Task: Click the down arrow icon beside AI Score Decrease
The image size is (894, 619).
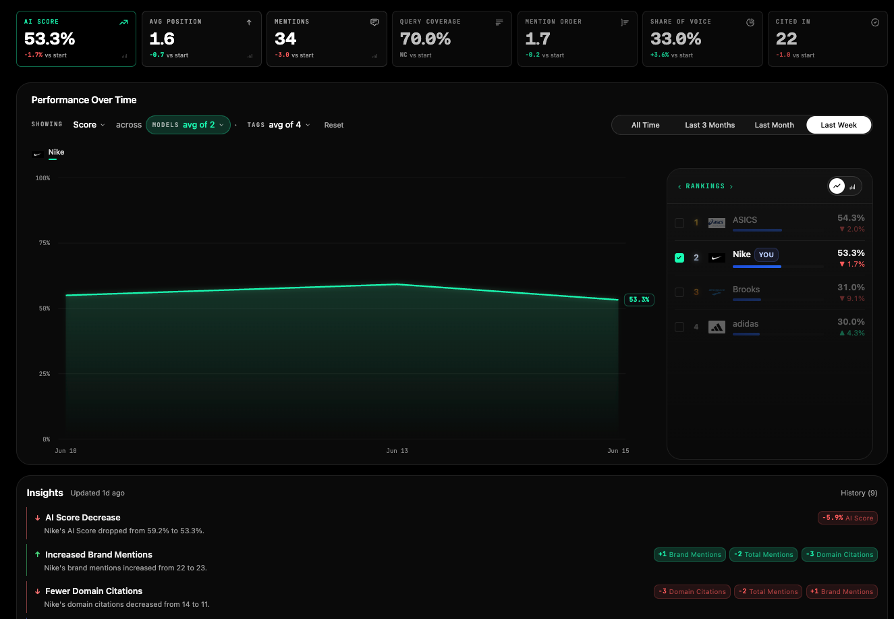Action: click(x=38, y=518)
